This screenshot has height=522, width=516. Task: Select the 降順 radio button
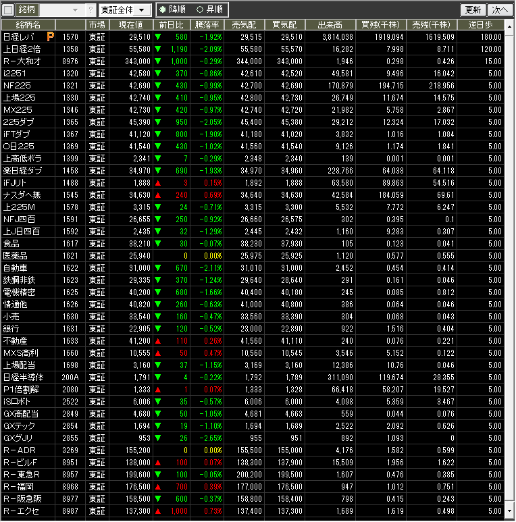[163, 9]
